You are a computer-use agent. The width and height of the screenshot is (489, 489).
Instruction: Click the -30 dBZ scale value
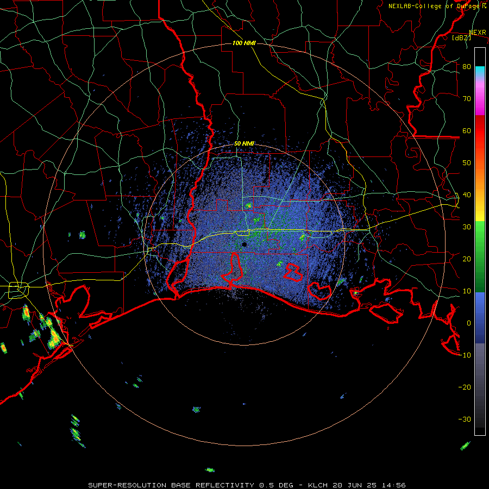tap(465, 419)
